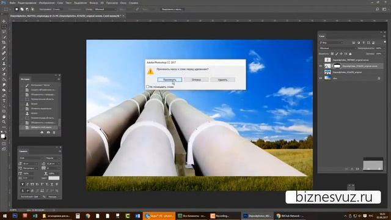Screen dimensions: 391x220
Task: Filter layers by smart objects icon
Action: pos(373,43)
